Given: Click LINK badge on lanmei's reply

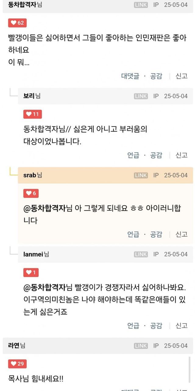Looking at the screenshot, I should point(141,254).
